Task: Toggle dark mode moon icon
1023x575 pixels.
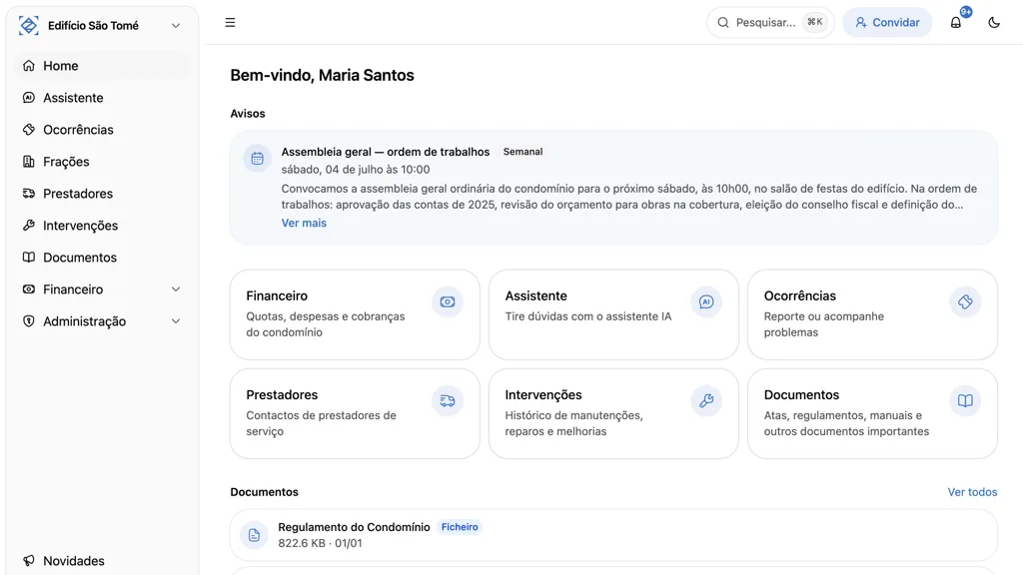Action: click(994, 22)
